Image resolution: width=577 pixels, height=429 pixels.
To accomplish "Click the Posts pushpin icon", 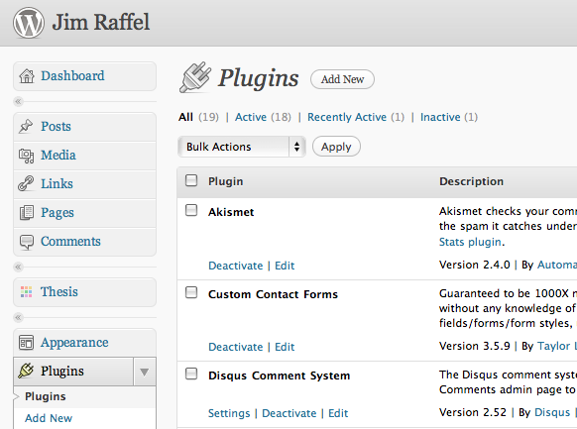I will (26, 127).
